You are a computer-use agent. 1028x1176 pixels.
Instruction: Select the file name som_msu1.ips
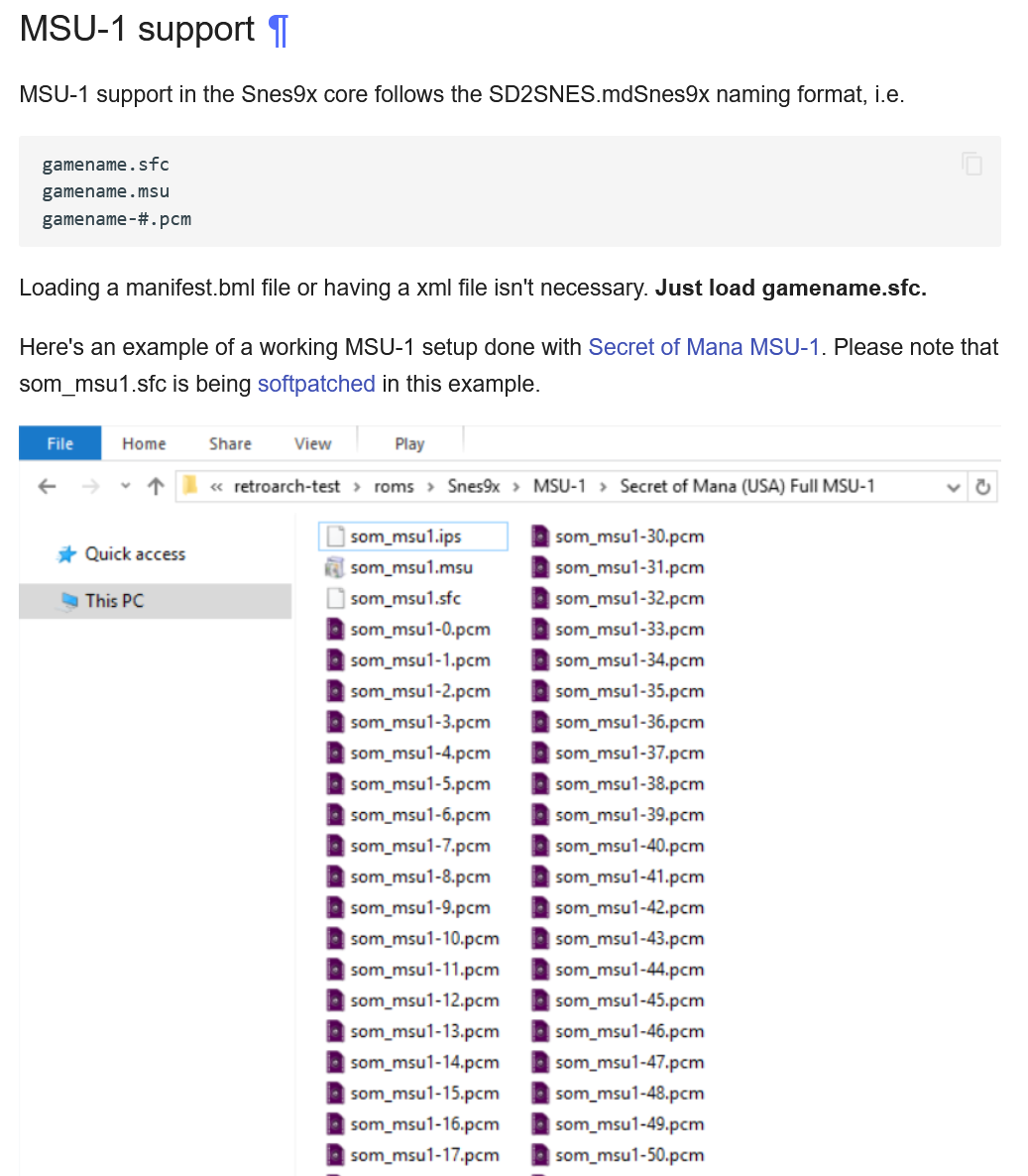click(405, 536)
